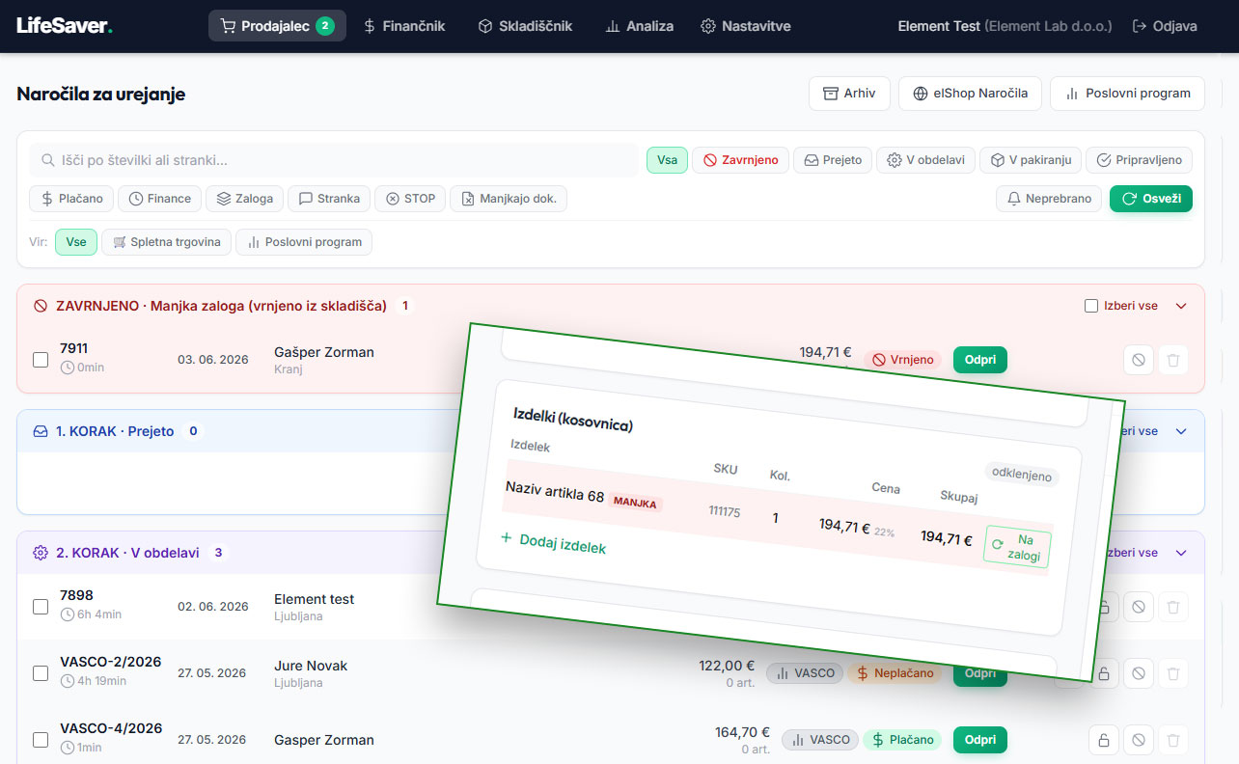Click the Plačano badge on VASCO-4/2026
The width and height of the screenshot is (1239, 764).
[903, 740]
